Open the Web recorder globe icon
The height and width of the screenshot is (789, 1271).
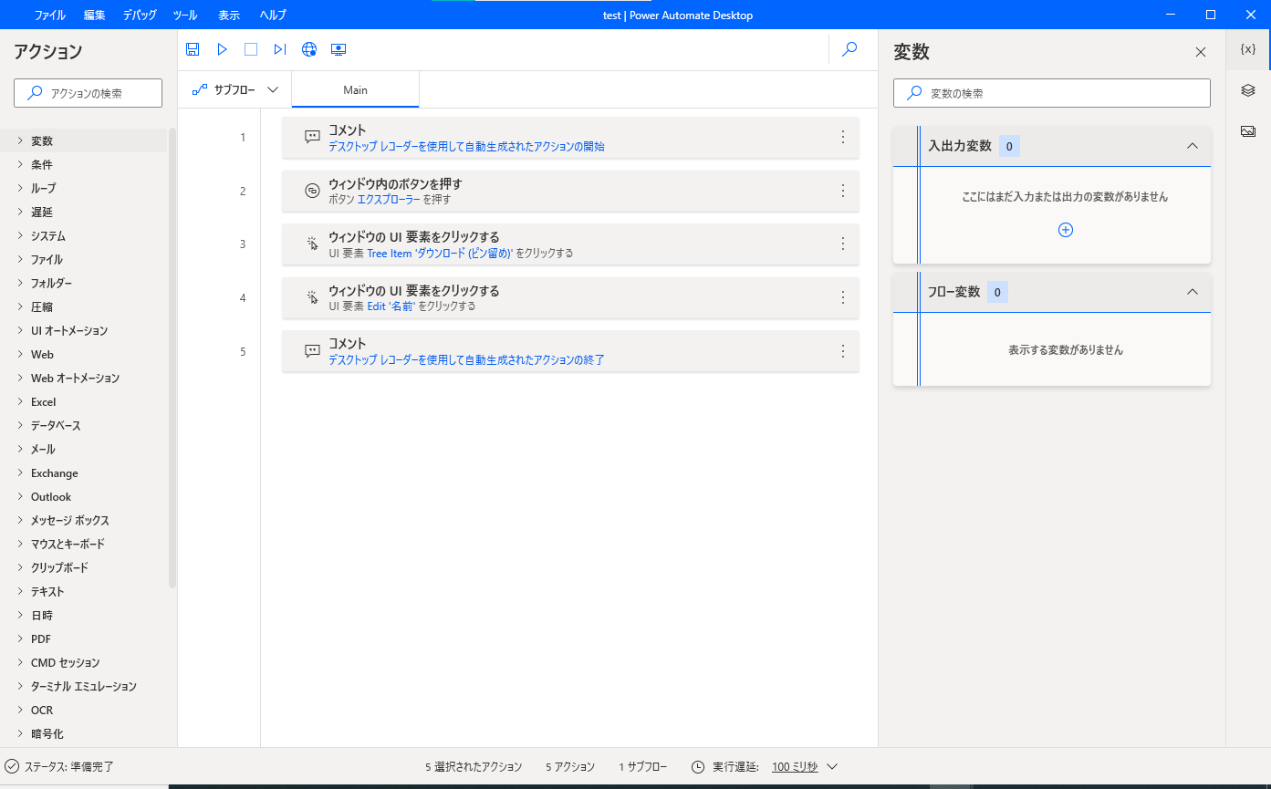pos(309,49)
